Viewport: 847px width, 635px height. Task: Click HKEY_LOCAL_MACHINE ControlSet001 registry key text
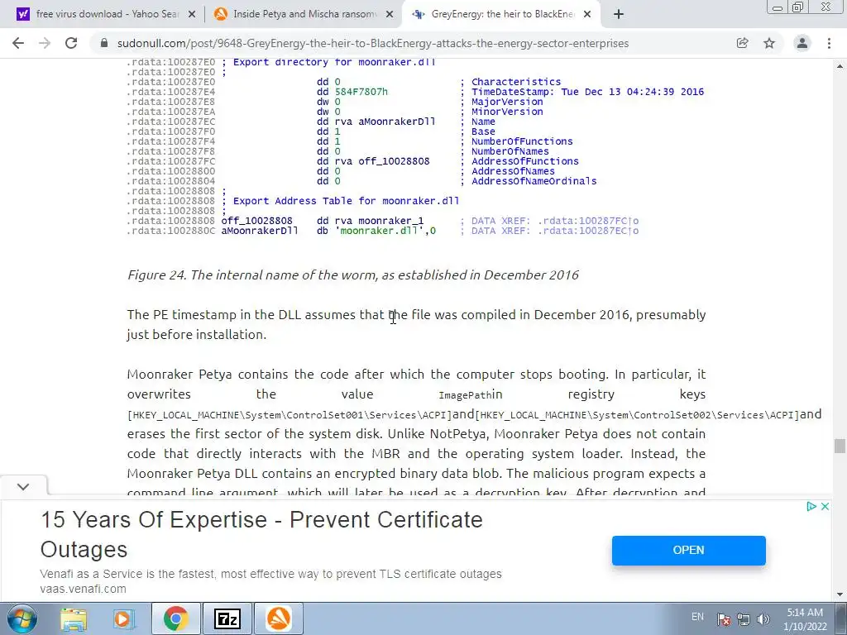[x=290, y=415]
